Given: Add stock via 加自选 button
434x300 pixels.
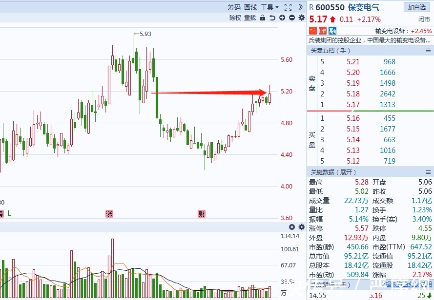Looking at the screenshot, I should click(x=417, y=7).
